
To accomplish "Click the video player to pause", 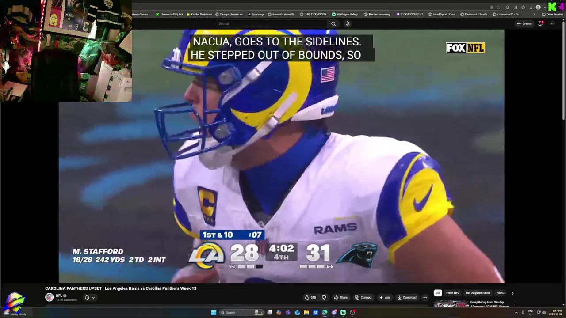I will coord(281,156).
